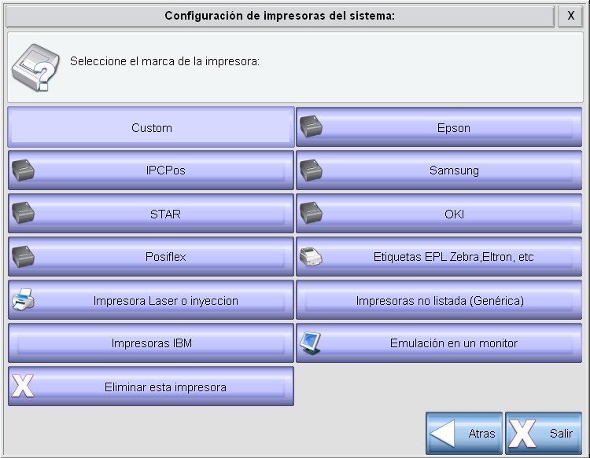The image size is (590, 458).
Task: Click the printer icon beside STAR
Action: coord(23,214)
